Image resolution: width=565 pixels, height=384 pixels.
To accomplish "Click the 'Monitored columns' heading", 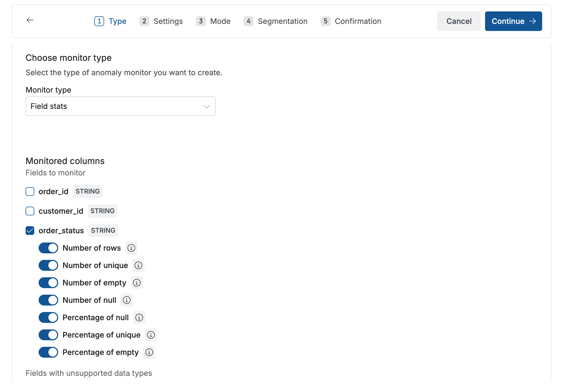I will [x=65, y=161].
